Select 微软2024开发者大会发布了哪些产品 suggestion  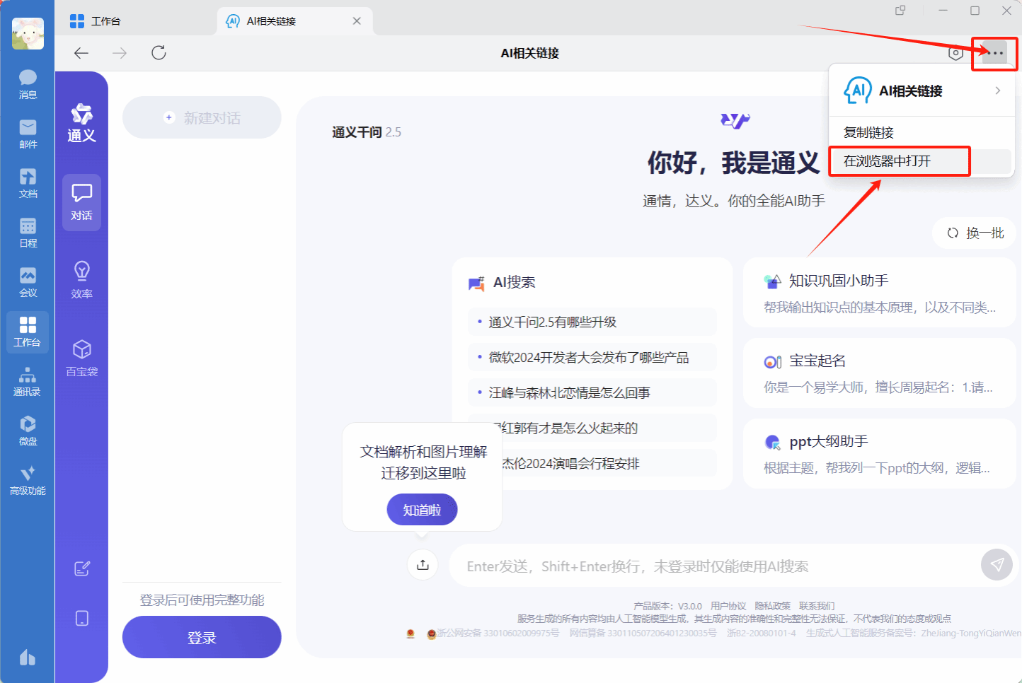(x=592, y=357)
